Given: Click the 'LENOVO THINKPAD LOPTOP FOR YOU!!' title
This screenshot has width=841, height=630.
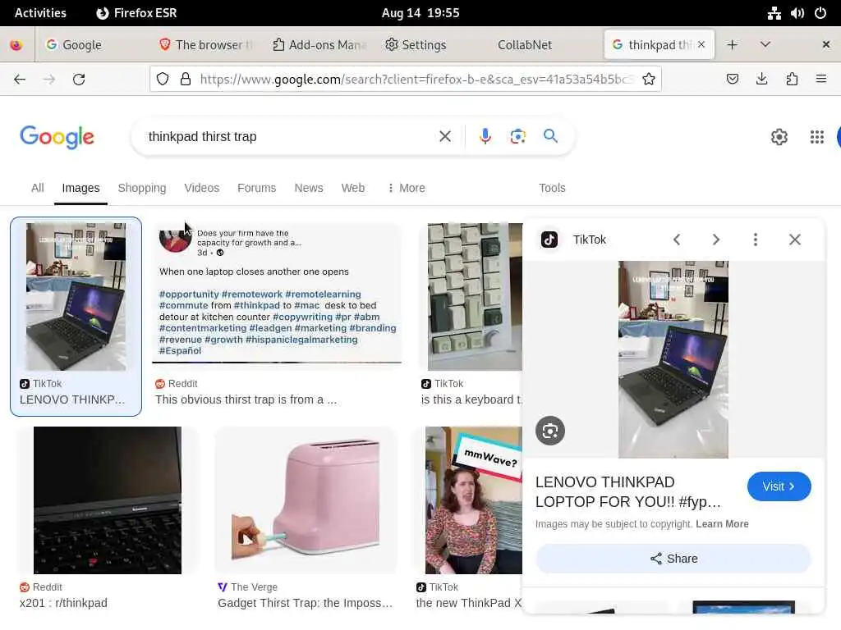Looking at the screenshot, I should point(627,492).
